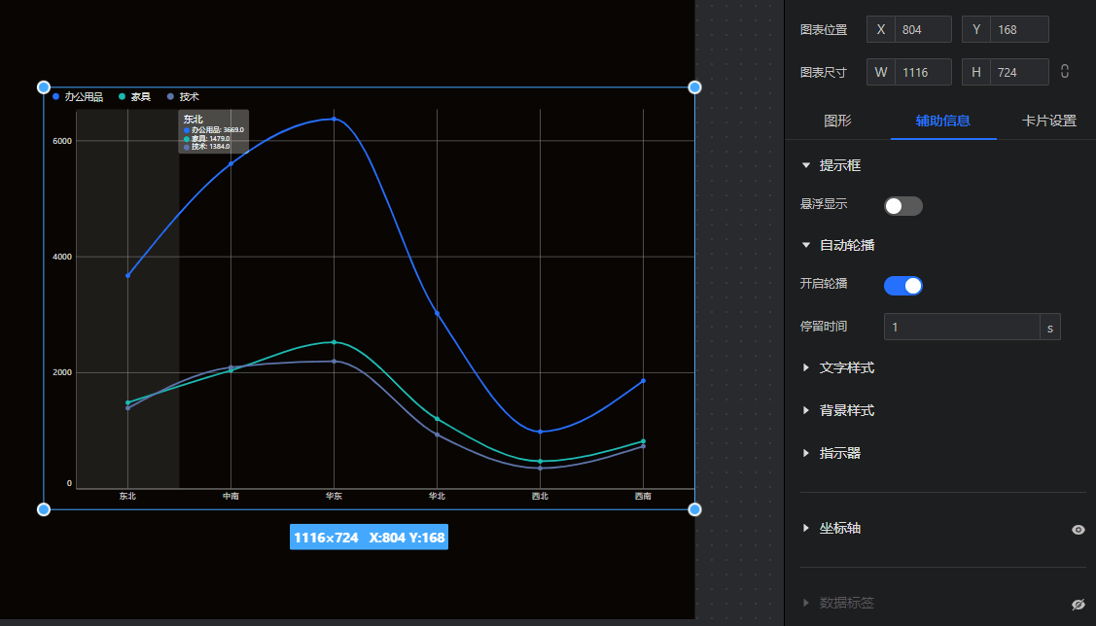The height and width of the screenshot is (626, 1096).
Task: Click the 停留时间 input field
Action: click(x=961, y=328)
